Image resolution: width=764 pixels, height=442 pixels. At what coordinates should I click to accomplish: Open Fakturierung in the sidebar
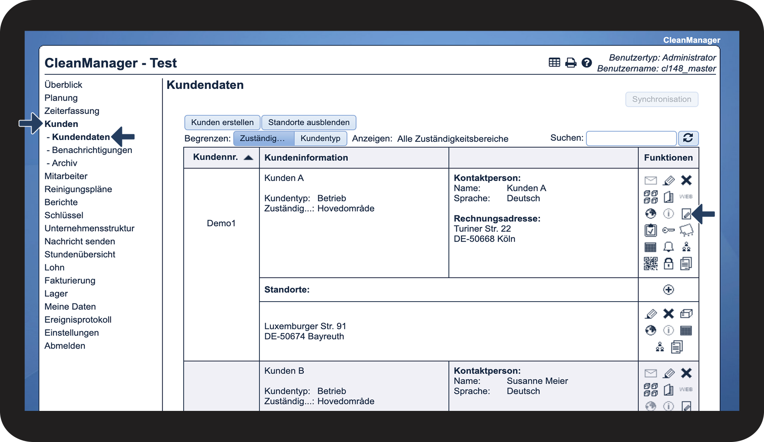[x=70, y=280]
